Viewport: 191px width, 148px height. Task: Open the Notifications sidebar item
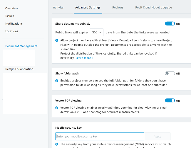coord(14,23)
